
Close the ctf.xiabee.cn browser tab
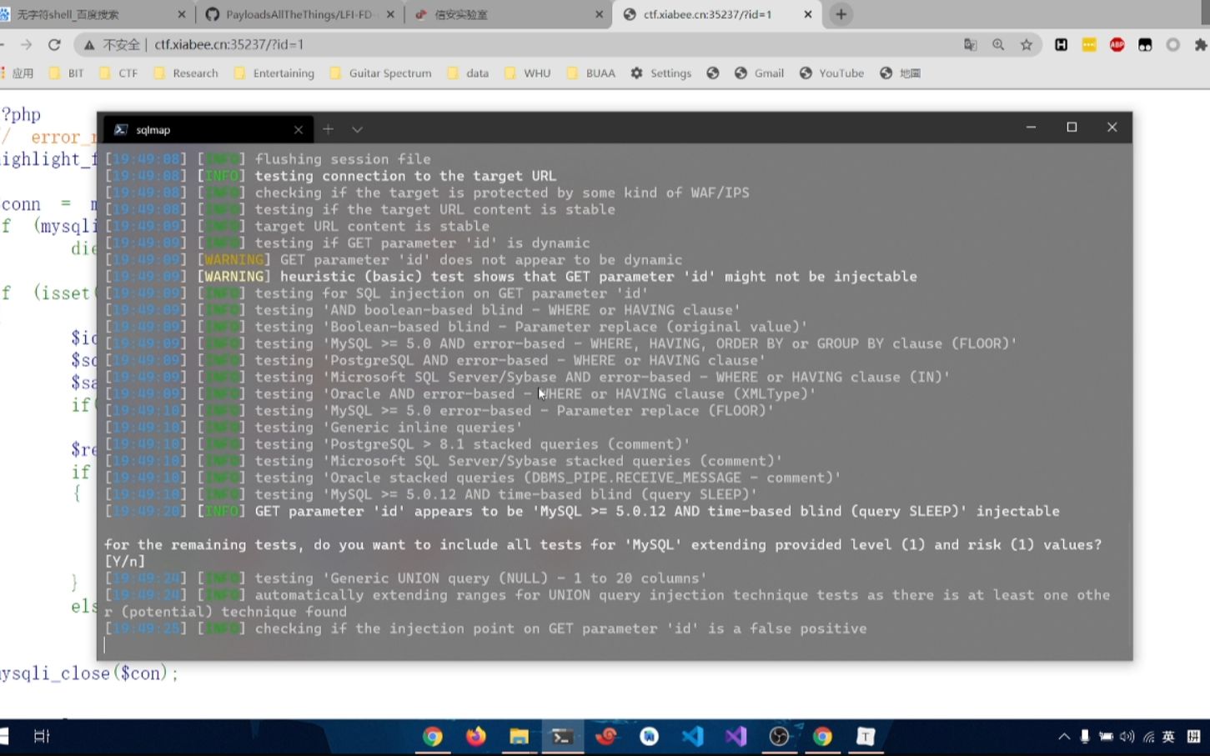point(807,14)
